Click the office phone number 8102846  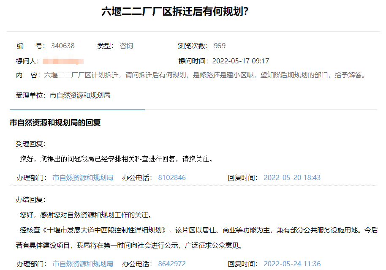pyautogui.click(x=172, y=177)
